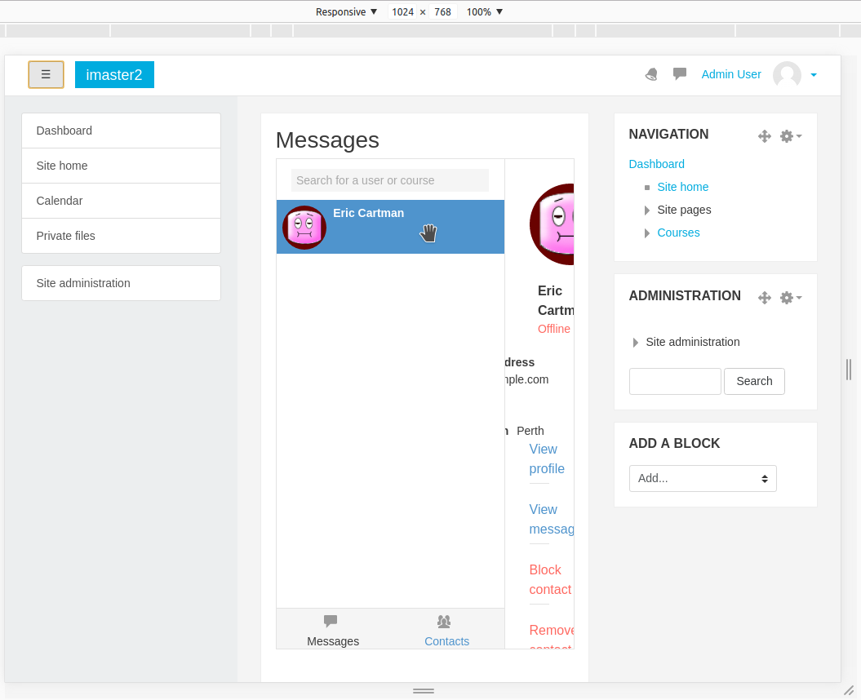Viewport: 861px width, 700px height.
Task: Click the Search button in Administration block
Action: point(754,381)
